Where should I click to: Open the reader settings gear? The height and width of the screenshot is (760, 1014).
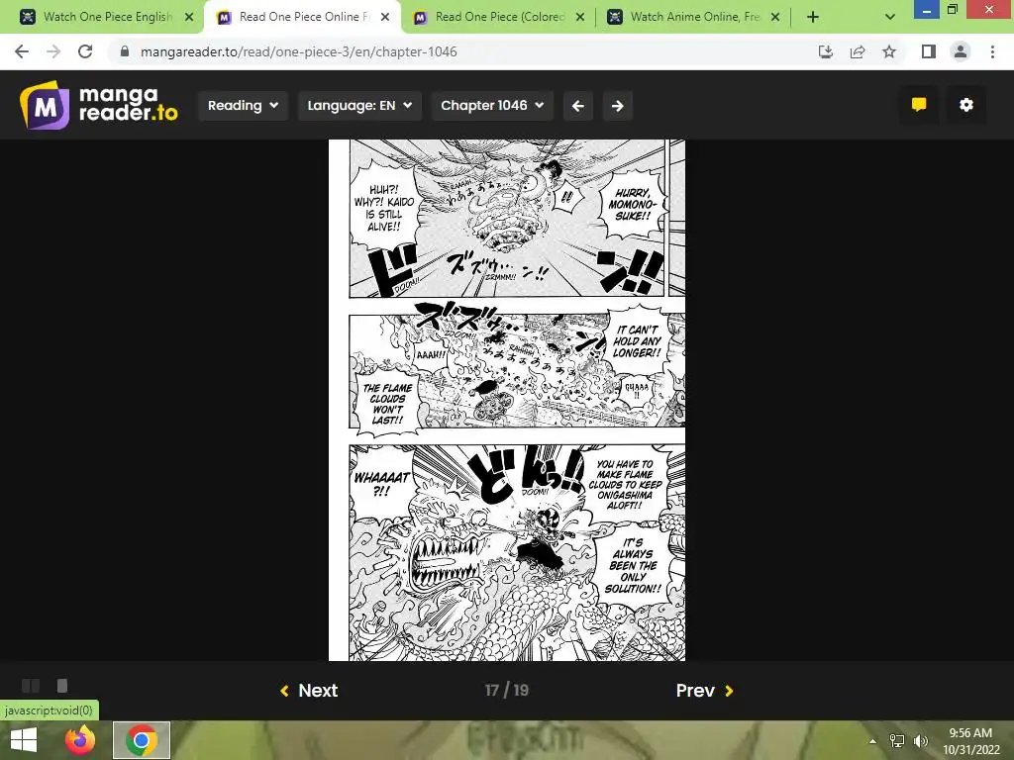(966, 105)
